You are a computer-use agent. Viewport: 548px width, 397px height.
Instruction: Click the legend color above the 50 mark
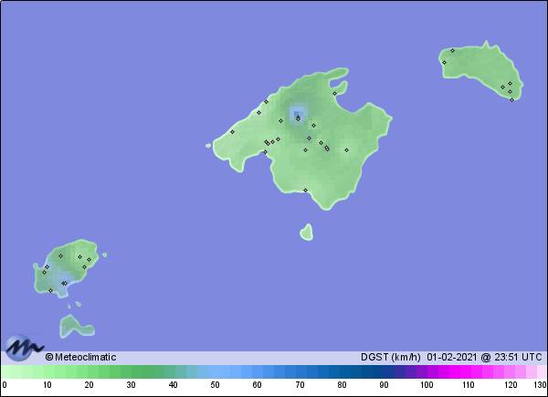(x=215, y=371)
